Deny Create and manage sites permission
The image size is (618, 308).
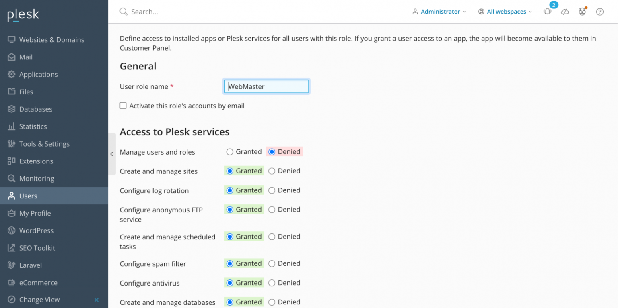point(272,171)
